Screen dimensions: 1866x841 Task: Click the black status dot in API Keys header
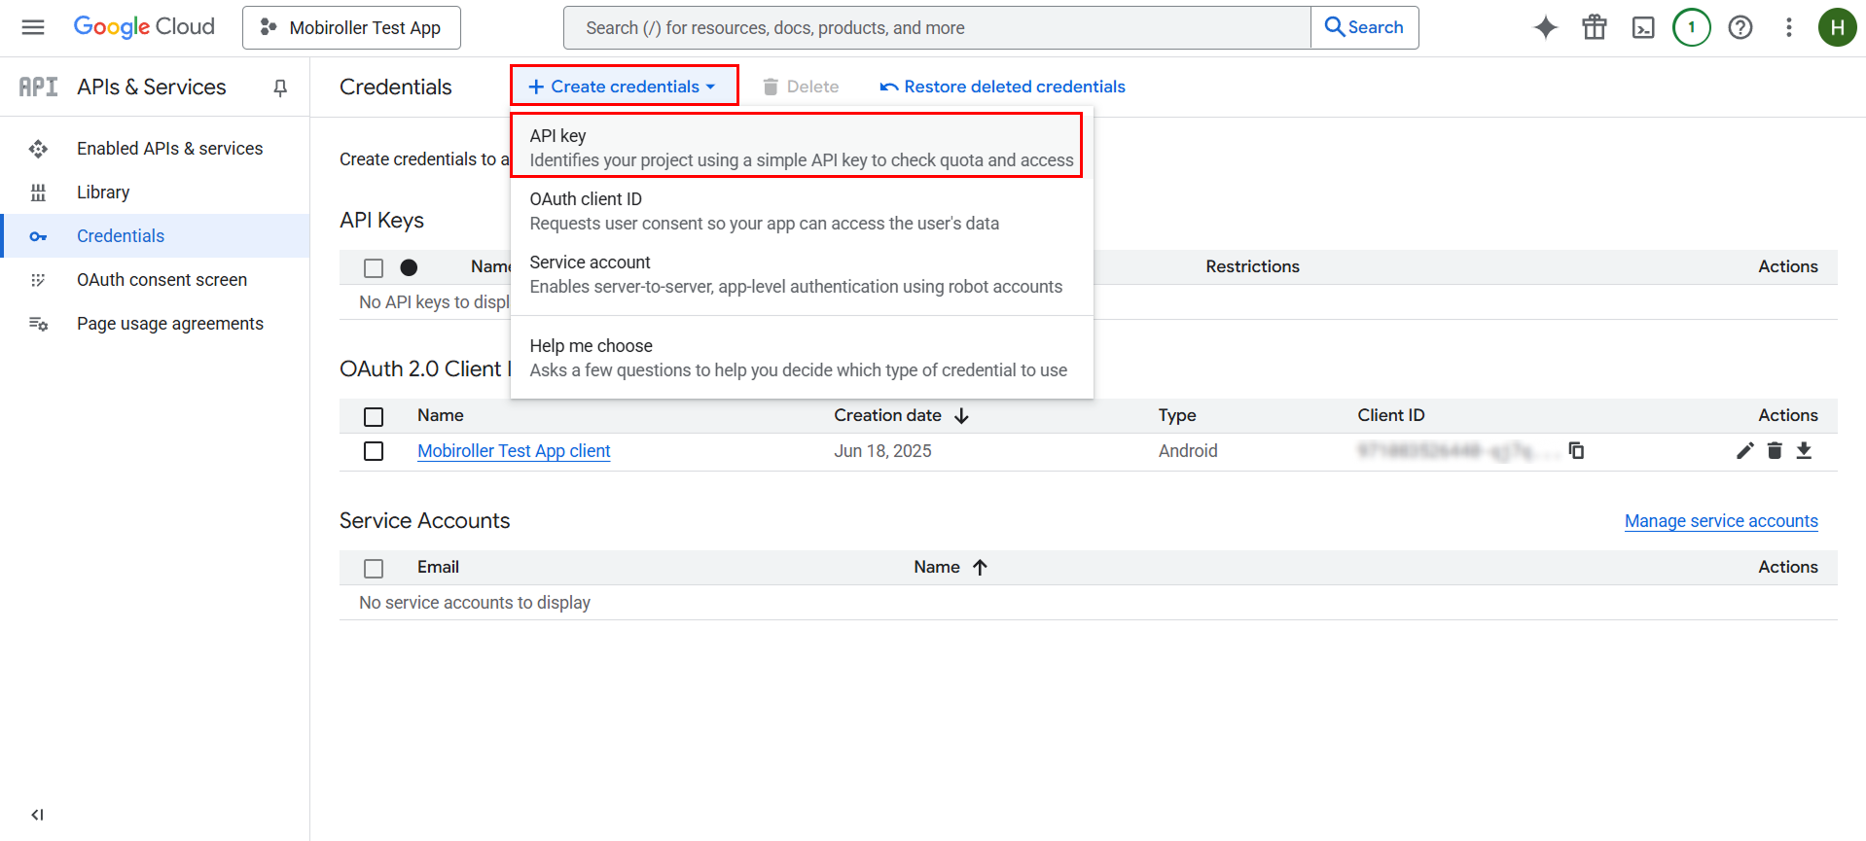(x=409, y=267)
